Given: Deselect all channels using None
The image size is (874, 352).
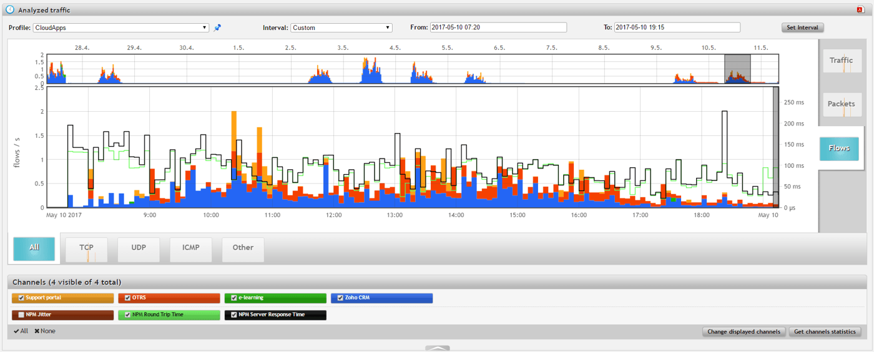Looking at the screenshot, I should pos(45,331).
